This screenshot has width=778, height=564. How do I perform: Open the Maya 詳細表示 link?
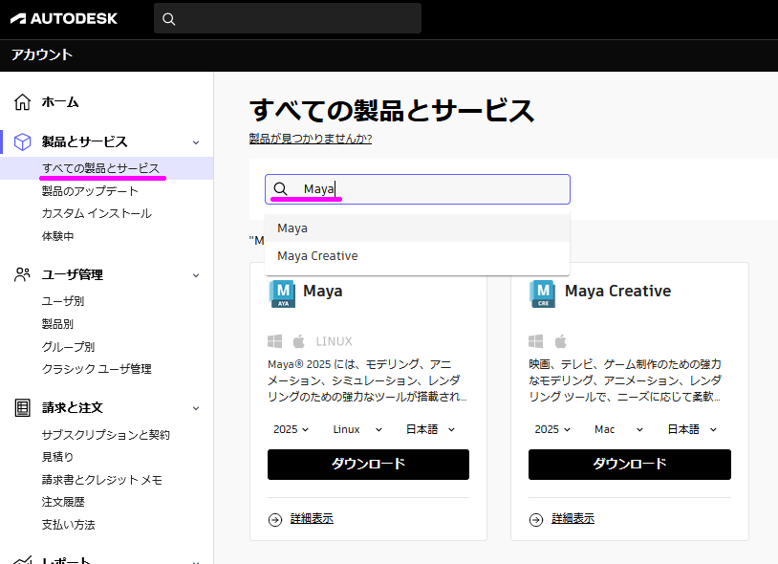click(x=312, y=519)
